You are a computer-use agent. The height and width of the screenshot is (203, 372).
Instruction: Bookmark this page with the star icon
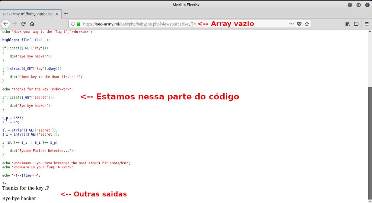pos(307,24)
